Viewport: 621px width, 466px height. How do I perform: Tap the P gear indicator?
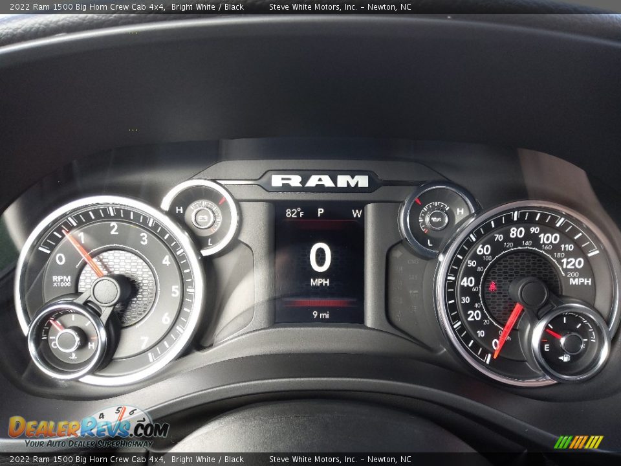click(321, 213)
